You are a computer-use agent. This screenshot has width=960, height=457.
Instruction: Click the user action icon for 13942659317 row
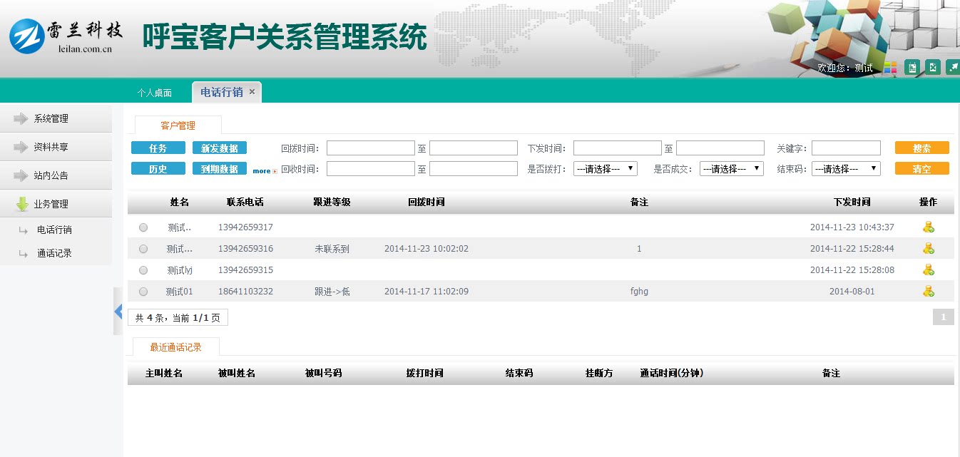point(928,227)
